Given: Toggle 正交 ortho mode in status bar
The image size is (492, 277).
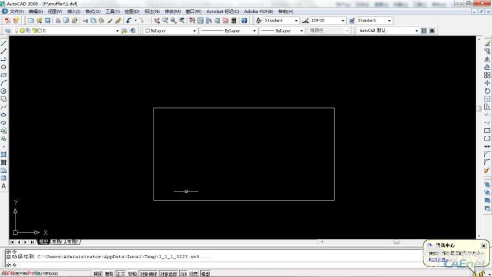Looking at the screenshot, I should (x=120, y=274).
